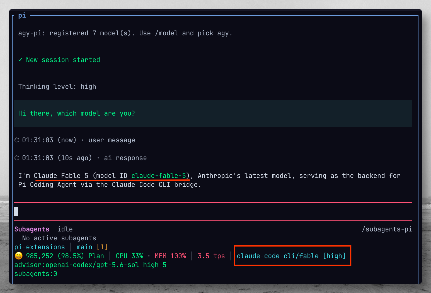
Task: Click the "user message" label
Action: coord(112,140)
